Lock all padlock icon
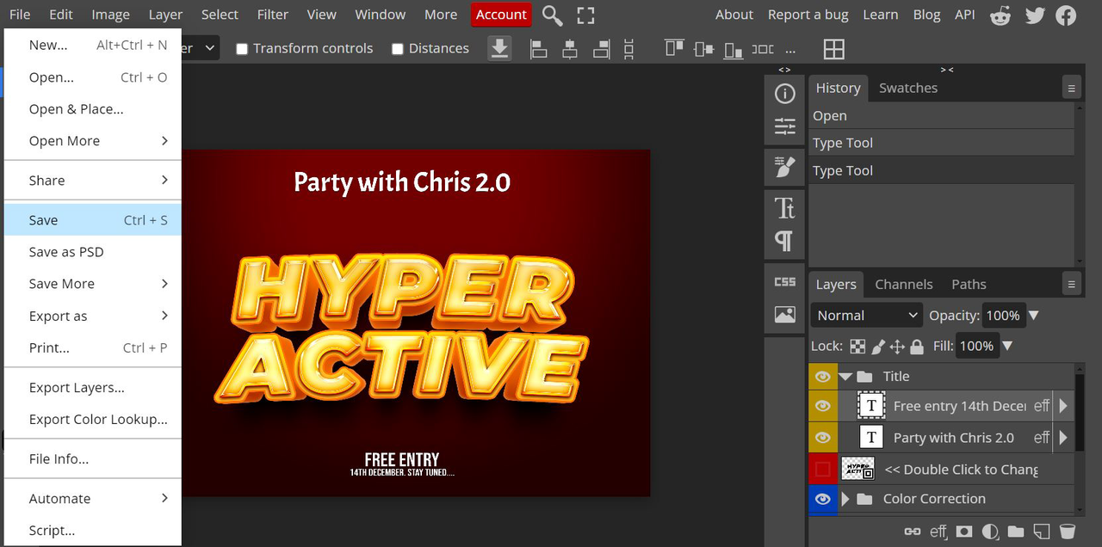This screenshot has height=547, width=1102. [917, 347]
